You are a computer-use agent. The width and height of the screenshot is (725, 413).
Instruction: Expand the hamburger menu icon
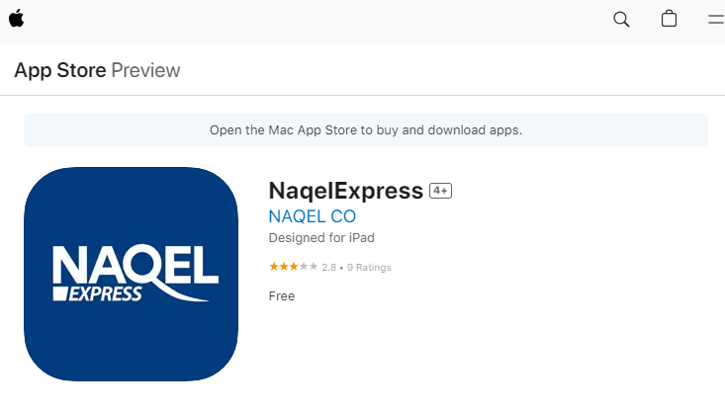click(716, 19)
